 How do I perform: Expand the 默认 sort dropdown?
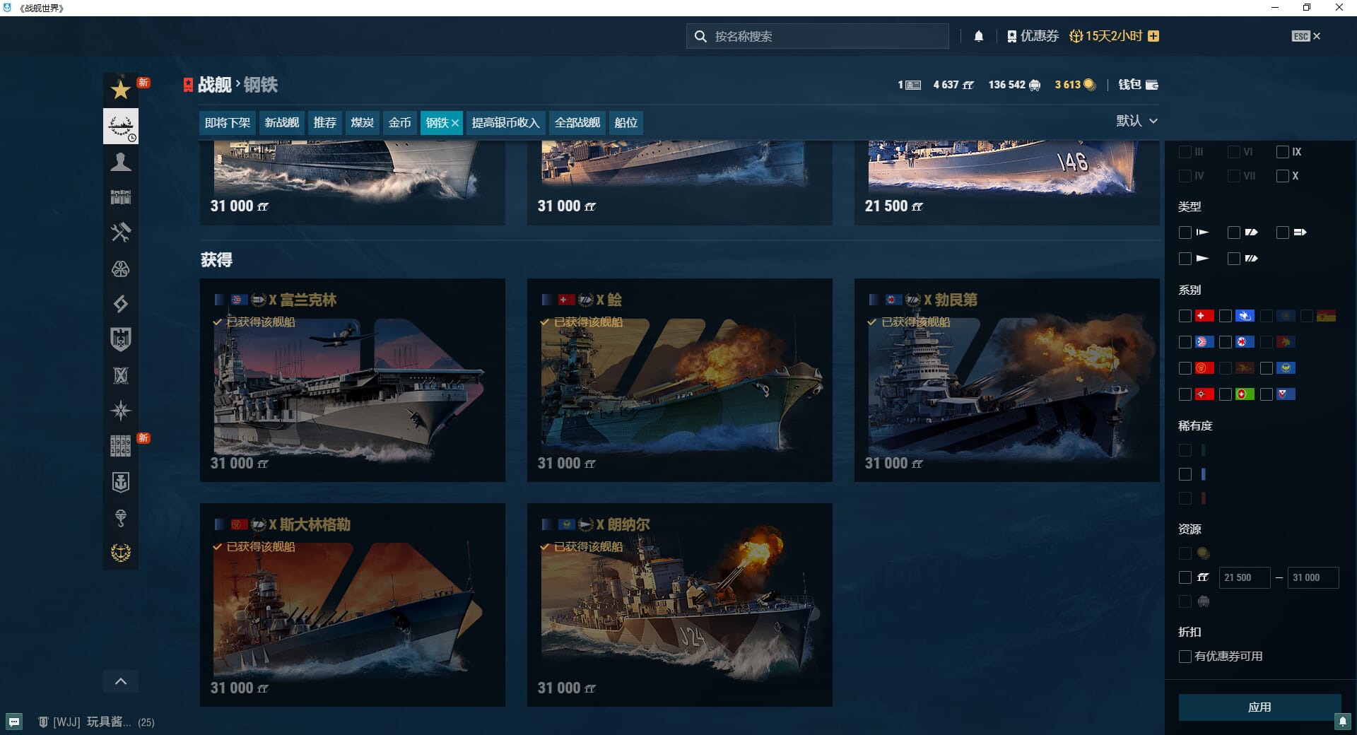click(1136, 121)
